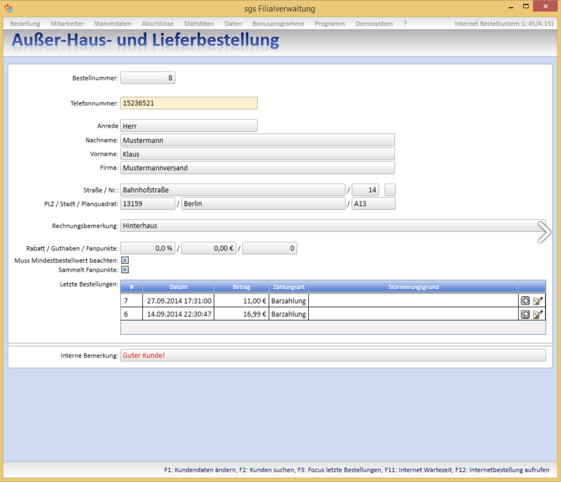Click the 11,00 € amount cell
Image resolution: width=561 pixels, height=482 pixels.
[x=241, y=301]
